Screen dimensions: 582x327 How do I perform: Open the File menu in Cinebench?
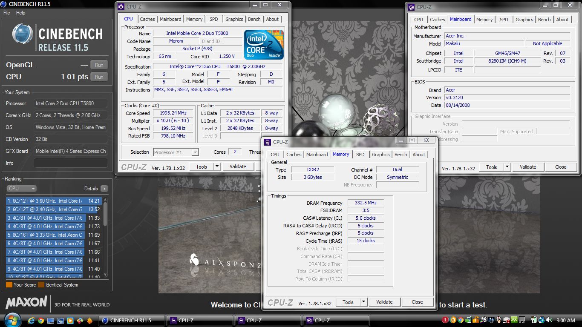click(x=7, y=13)
